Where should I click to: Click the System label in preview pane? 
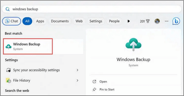[133, 65]
